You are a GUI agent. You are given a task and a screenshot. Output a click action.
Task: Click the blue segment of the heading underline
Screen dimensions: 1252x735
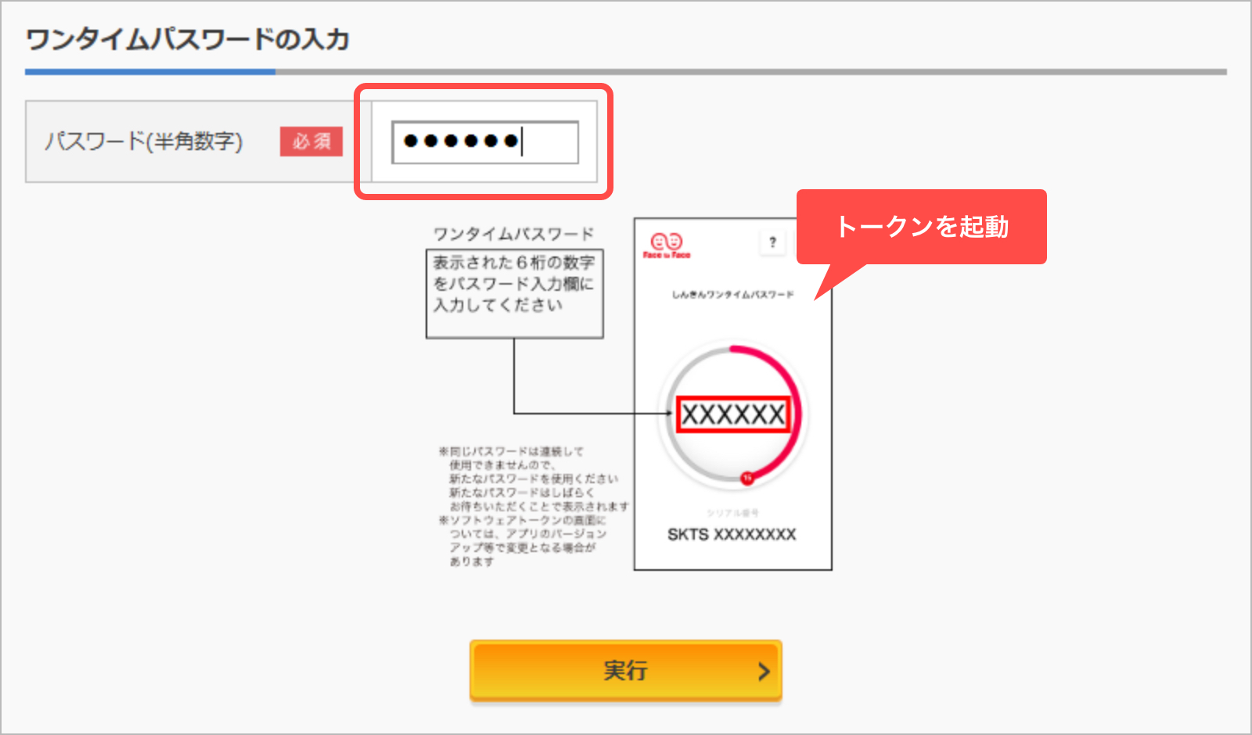150,72
